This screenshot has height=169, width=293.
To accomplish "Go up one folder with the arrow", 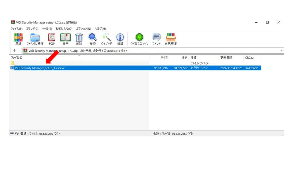I will pos(14,50).
